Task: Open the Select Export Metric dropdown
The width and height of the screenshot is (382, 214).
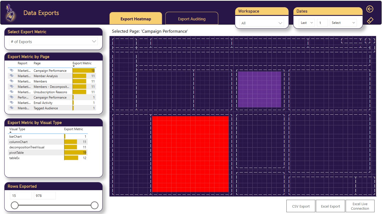Action: pyautogui.click(x=94, y=42)
